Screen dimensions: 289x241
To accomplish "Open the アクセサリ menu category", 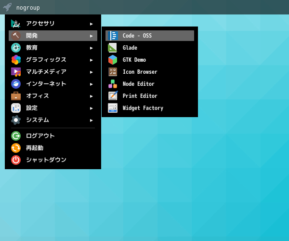I will pyautogui.click(x=53, y=24).
